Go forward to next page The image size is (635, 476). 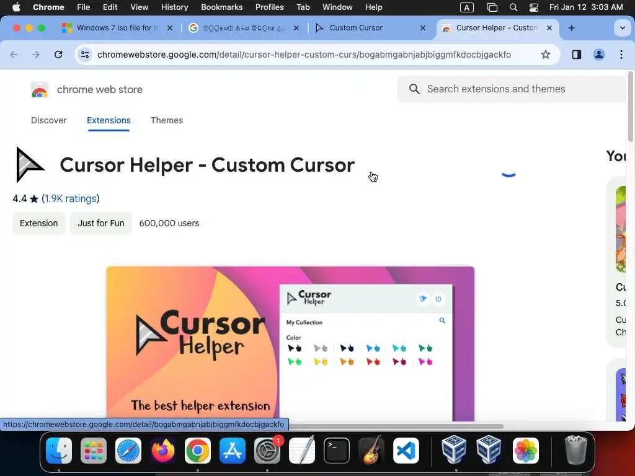pos(36,55)
